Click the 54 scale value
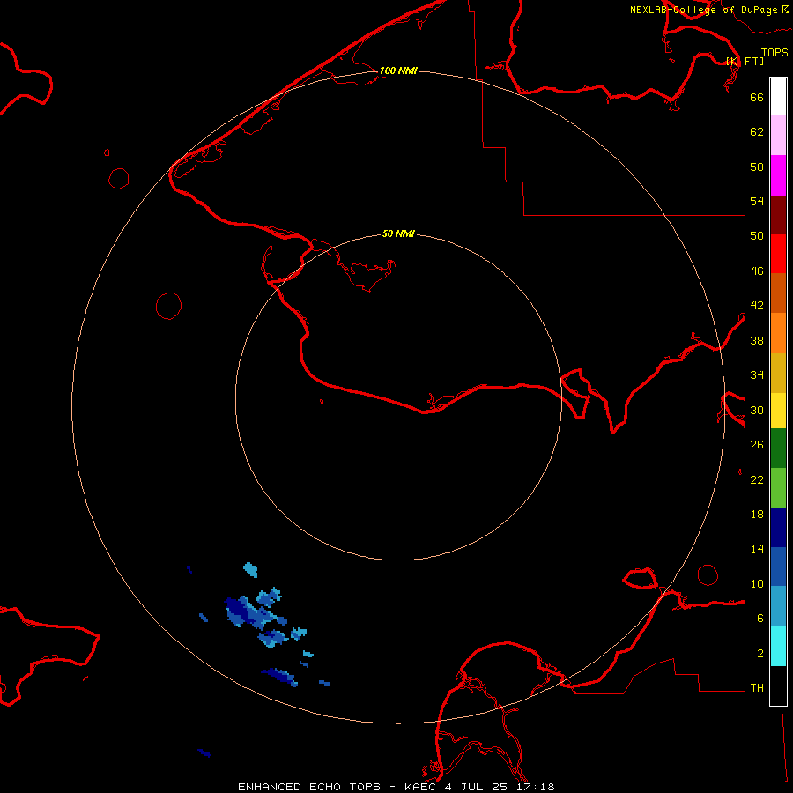 [757, 201]
